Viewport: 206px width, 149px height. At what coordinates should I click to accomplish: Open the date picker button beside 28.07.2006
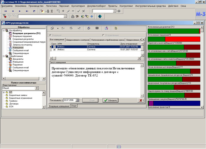(77, 100)
